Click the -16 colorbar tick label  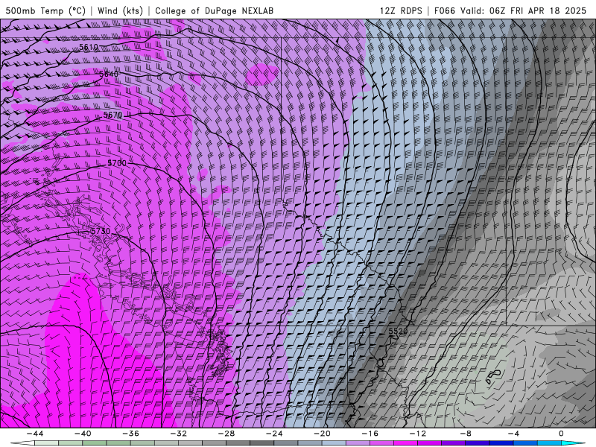pyautogui.click(x=370, y=434)
